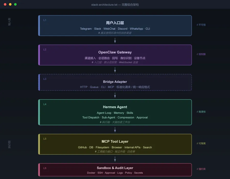The height and width of the screenshot is (179, 230).
Task: Click the // 强约束 annotation beside Sandbox layer
Action: click(201, 169)
